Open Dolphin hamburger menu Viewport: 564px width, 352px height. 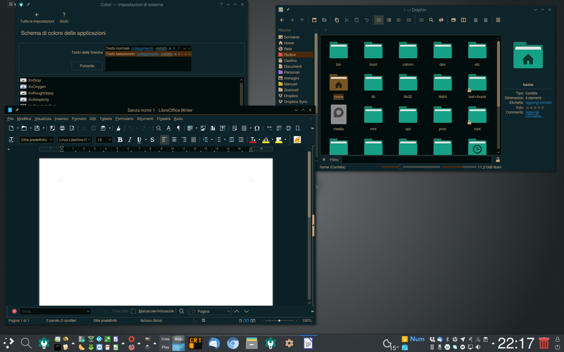(x=498, y=20)
